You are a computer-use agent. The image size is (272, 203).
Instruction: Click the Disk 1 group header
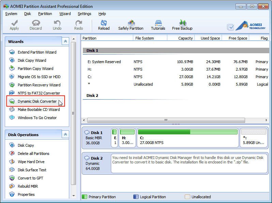[176, 50]
